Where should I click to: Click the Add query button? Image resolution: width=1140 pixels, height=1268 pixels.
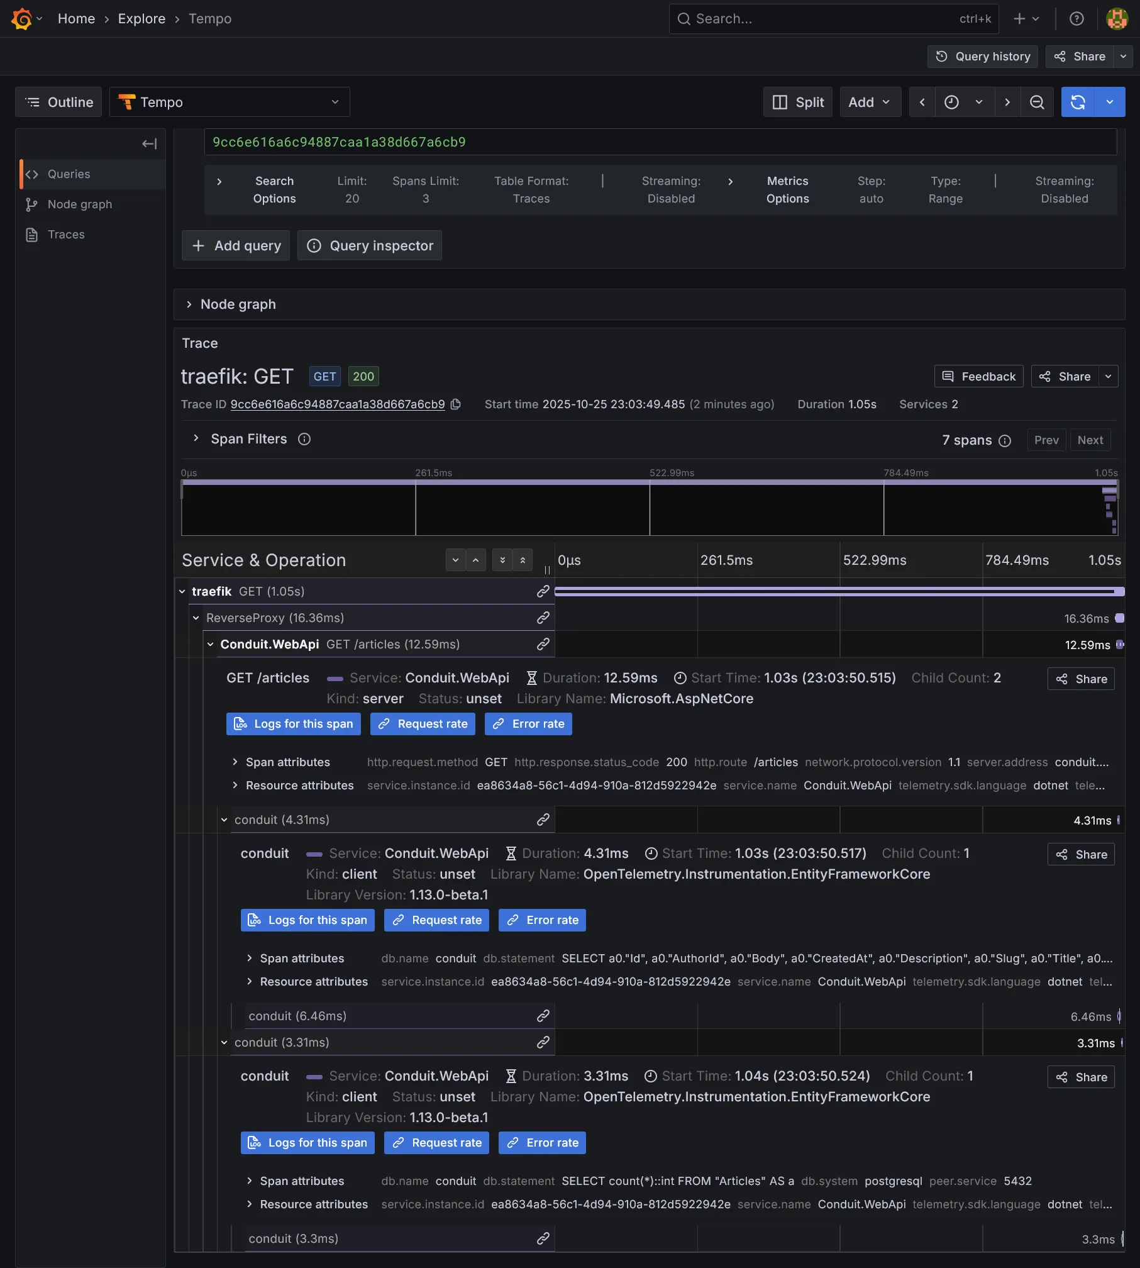[236, 245]
